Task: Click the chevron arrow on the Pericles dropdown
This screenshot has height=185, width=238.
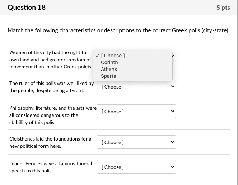Action: point(172,167)
